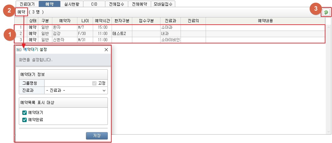
Task: Switch to the 전체예약 tab
Action: click(x=139, y=4)
